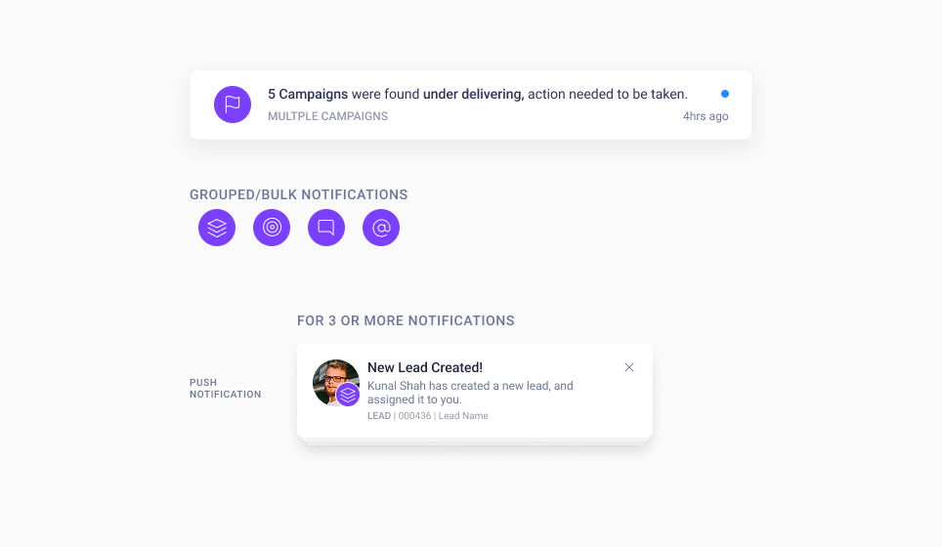942x547 pixels.
Task: Click the 5 Campaigns bold text
Action: pyautogui.click(x=308, y=95)
